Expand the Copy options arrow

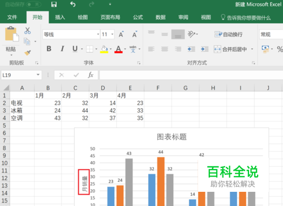click(35, 41)
